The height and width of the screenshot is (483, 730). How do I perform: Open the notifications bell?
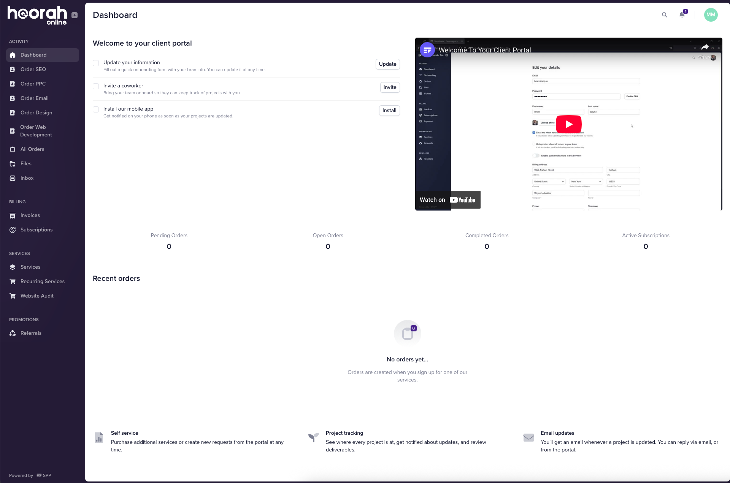coord(682,15)
